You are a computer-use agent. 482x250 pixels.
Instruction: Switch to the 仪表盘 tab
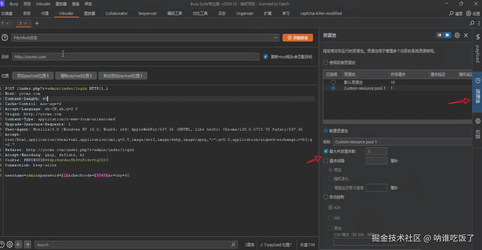(x=7, y=14)
